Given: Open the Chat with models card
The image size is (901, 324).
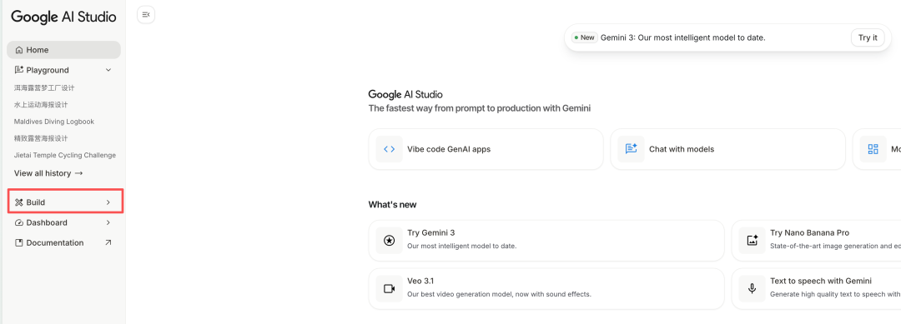Looking at the screenshot, I should [x=728, y=149].
